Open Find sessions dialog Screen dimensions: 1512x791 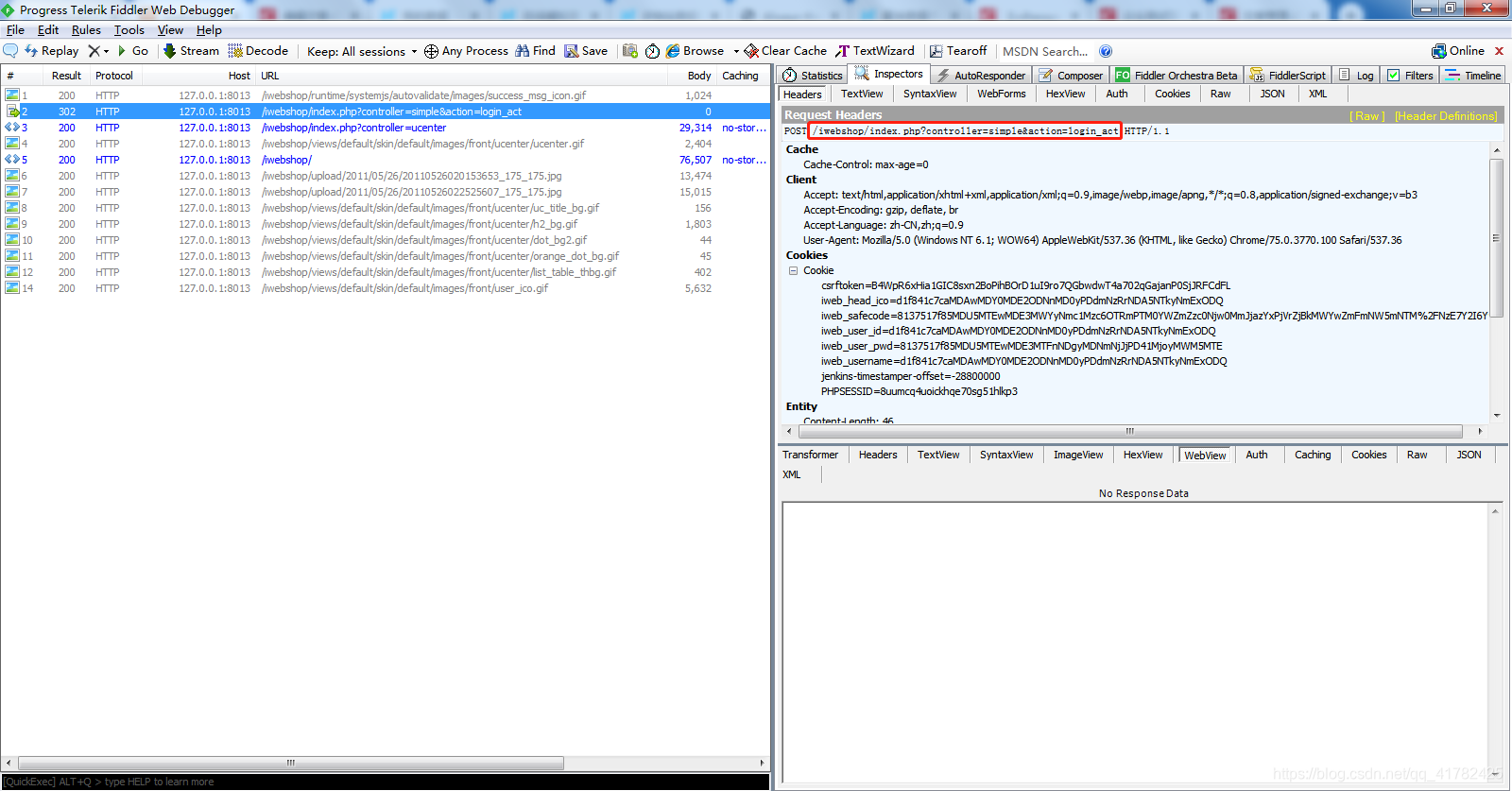tap(535, 51)
